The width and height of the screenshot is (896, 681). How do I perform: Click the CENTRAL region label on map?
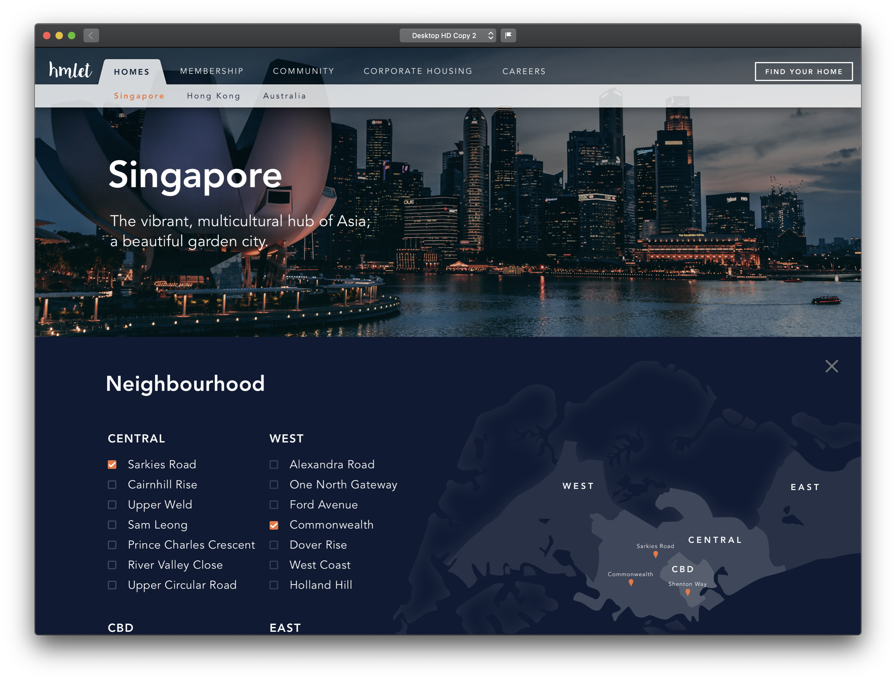point(715,540)
